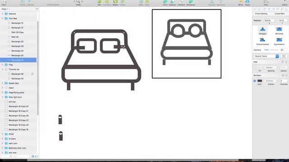
Task: Open the Mirror toolbar icon
Action: [241, 2]
